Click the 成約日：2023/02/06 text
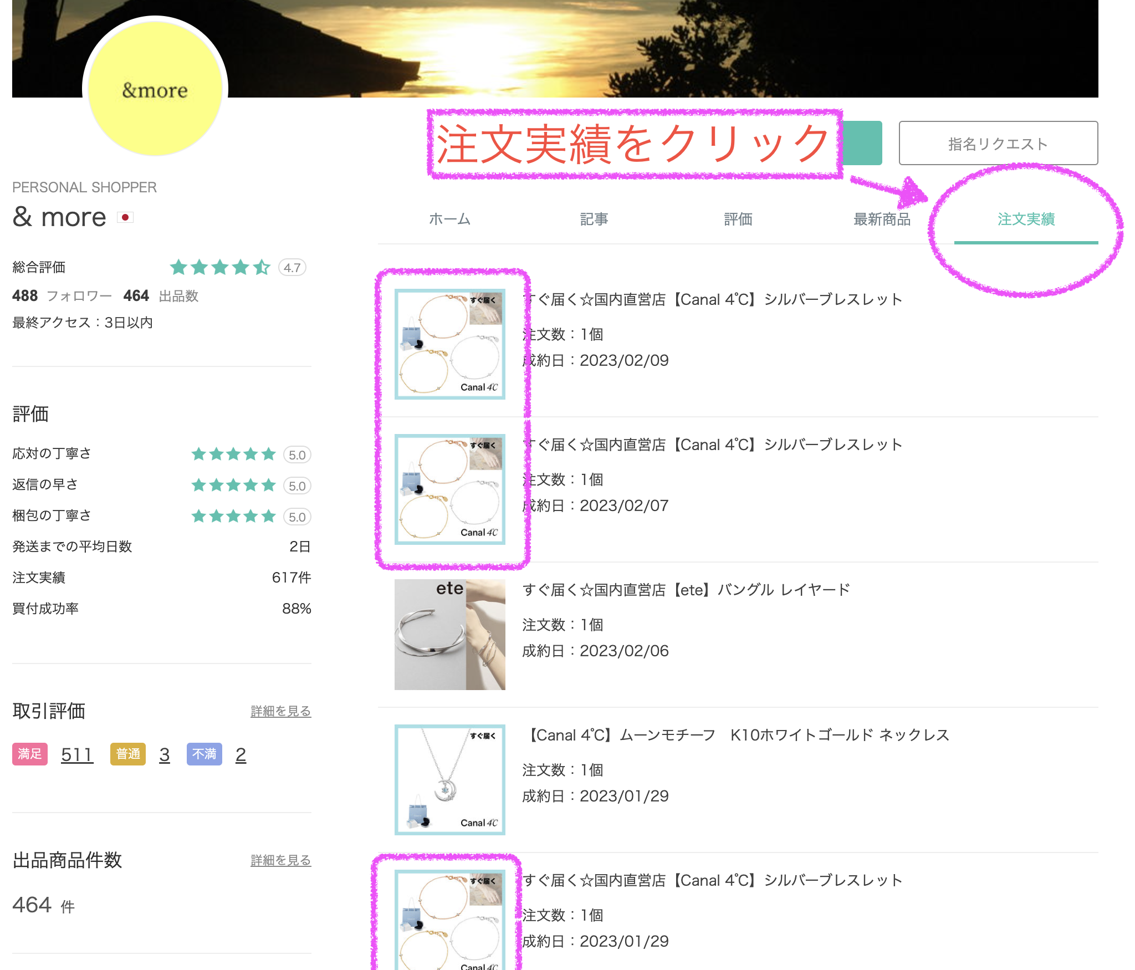The width and height of the screenshot is (1135, 970). [x=596, y=651]
